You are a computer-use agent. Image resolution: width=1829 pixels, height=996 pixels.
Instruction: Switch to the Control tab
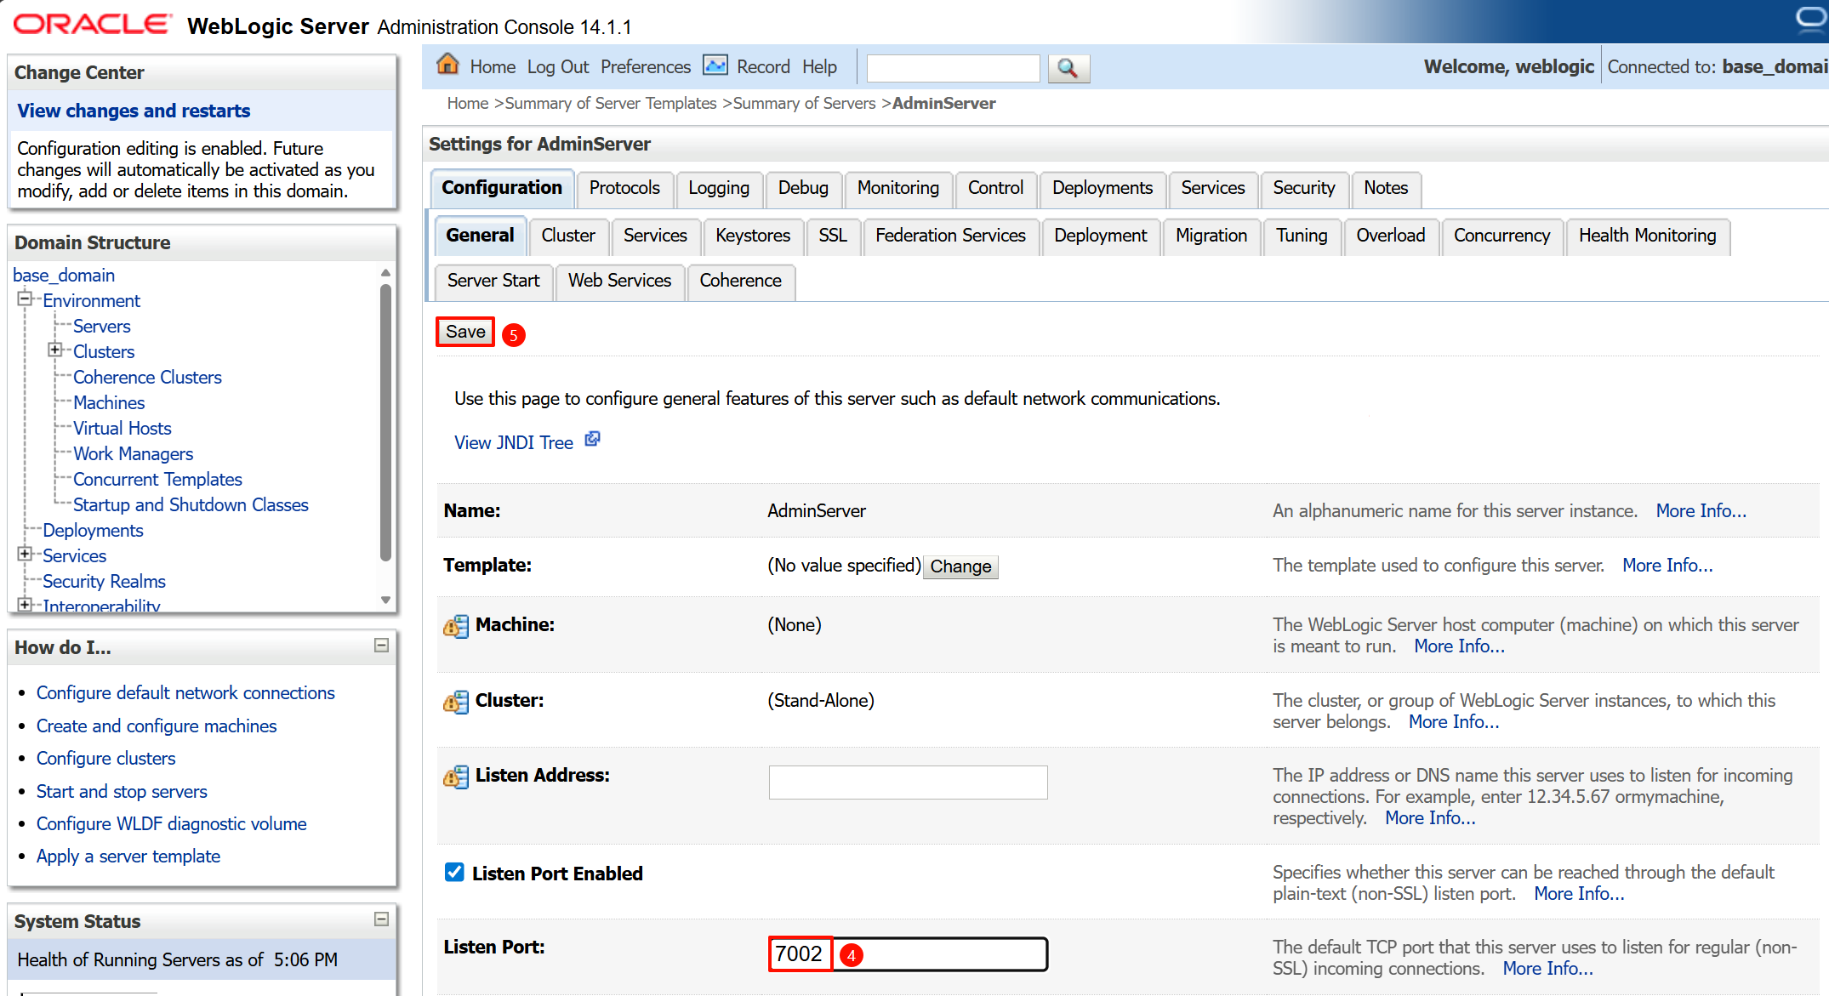[x=995, y=188]
